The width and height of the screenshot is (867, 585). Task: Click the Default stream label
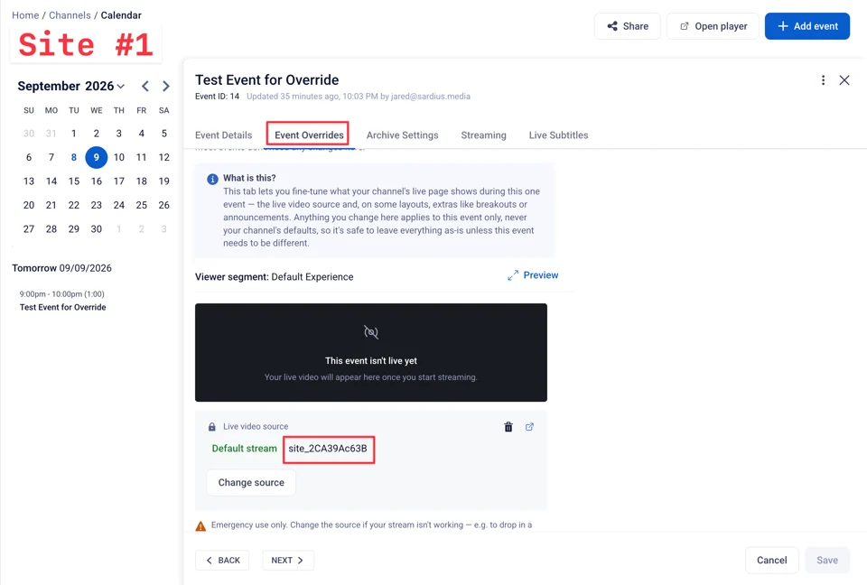pos(245,449)
